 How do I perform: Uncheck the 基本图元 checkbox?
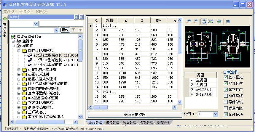tap(226, 77)
